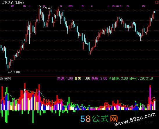
Task: Click the first magenta star marker at top left
Action: 12,6
